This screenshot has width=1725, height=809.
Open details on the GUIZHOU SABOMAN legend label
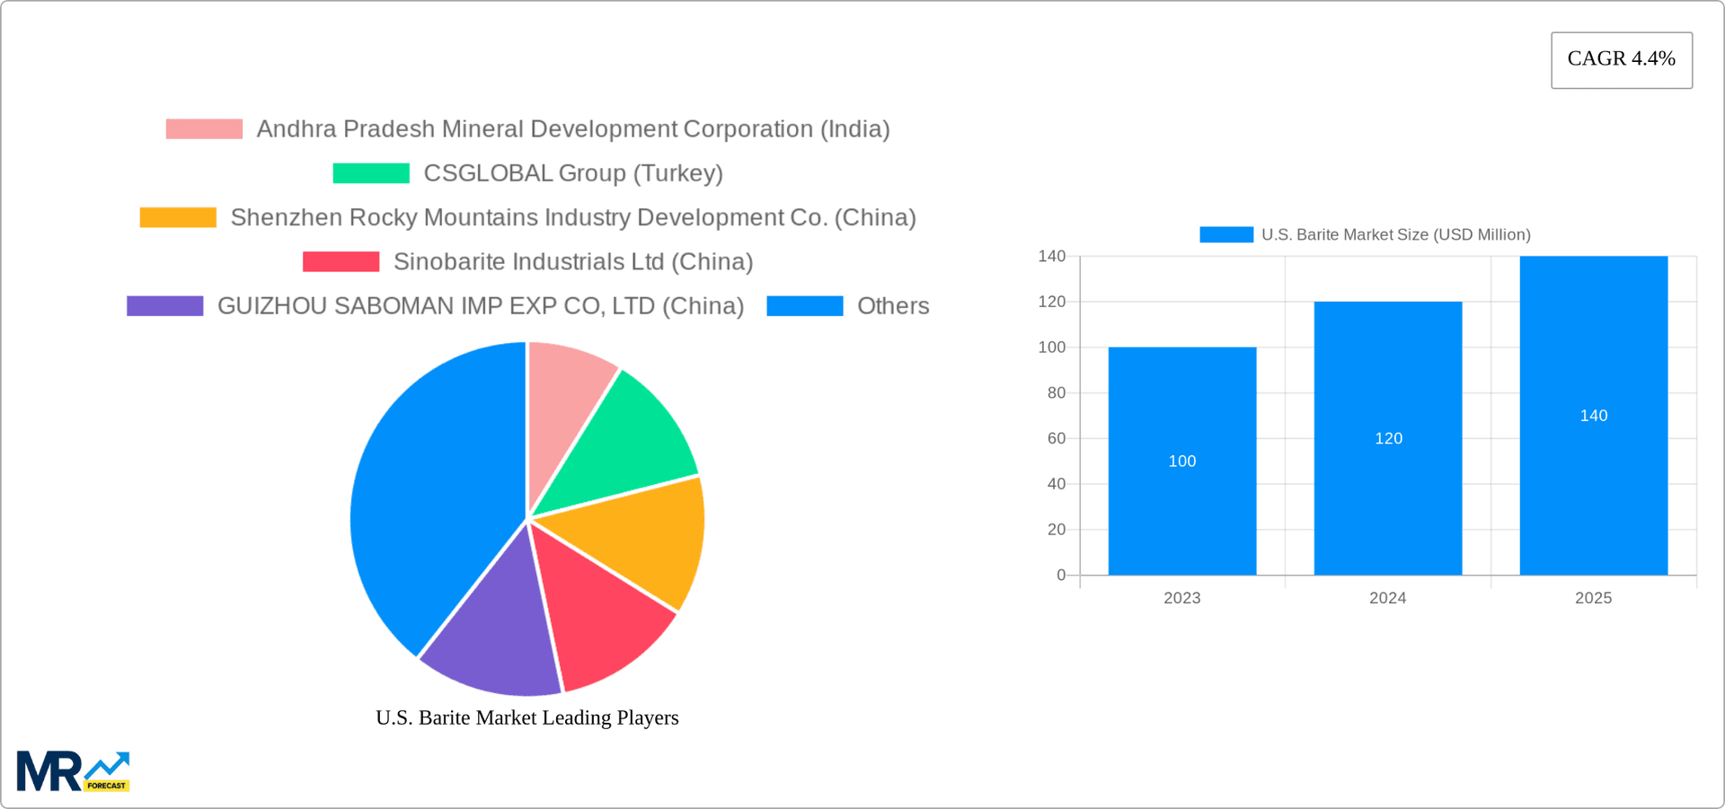coord(480,305)
